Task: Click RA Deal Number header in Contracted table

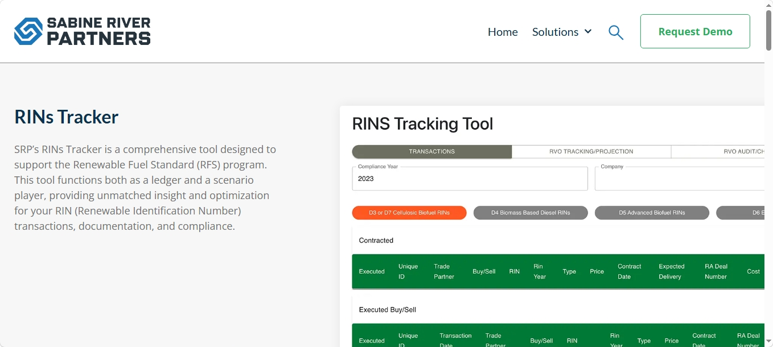Action: tap(716, 271)
